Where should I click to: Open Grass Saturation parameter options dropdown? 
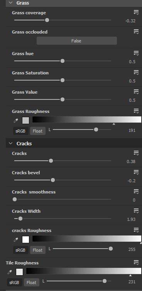tap(136, 73)
